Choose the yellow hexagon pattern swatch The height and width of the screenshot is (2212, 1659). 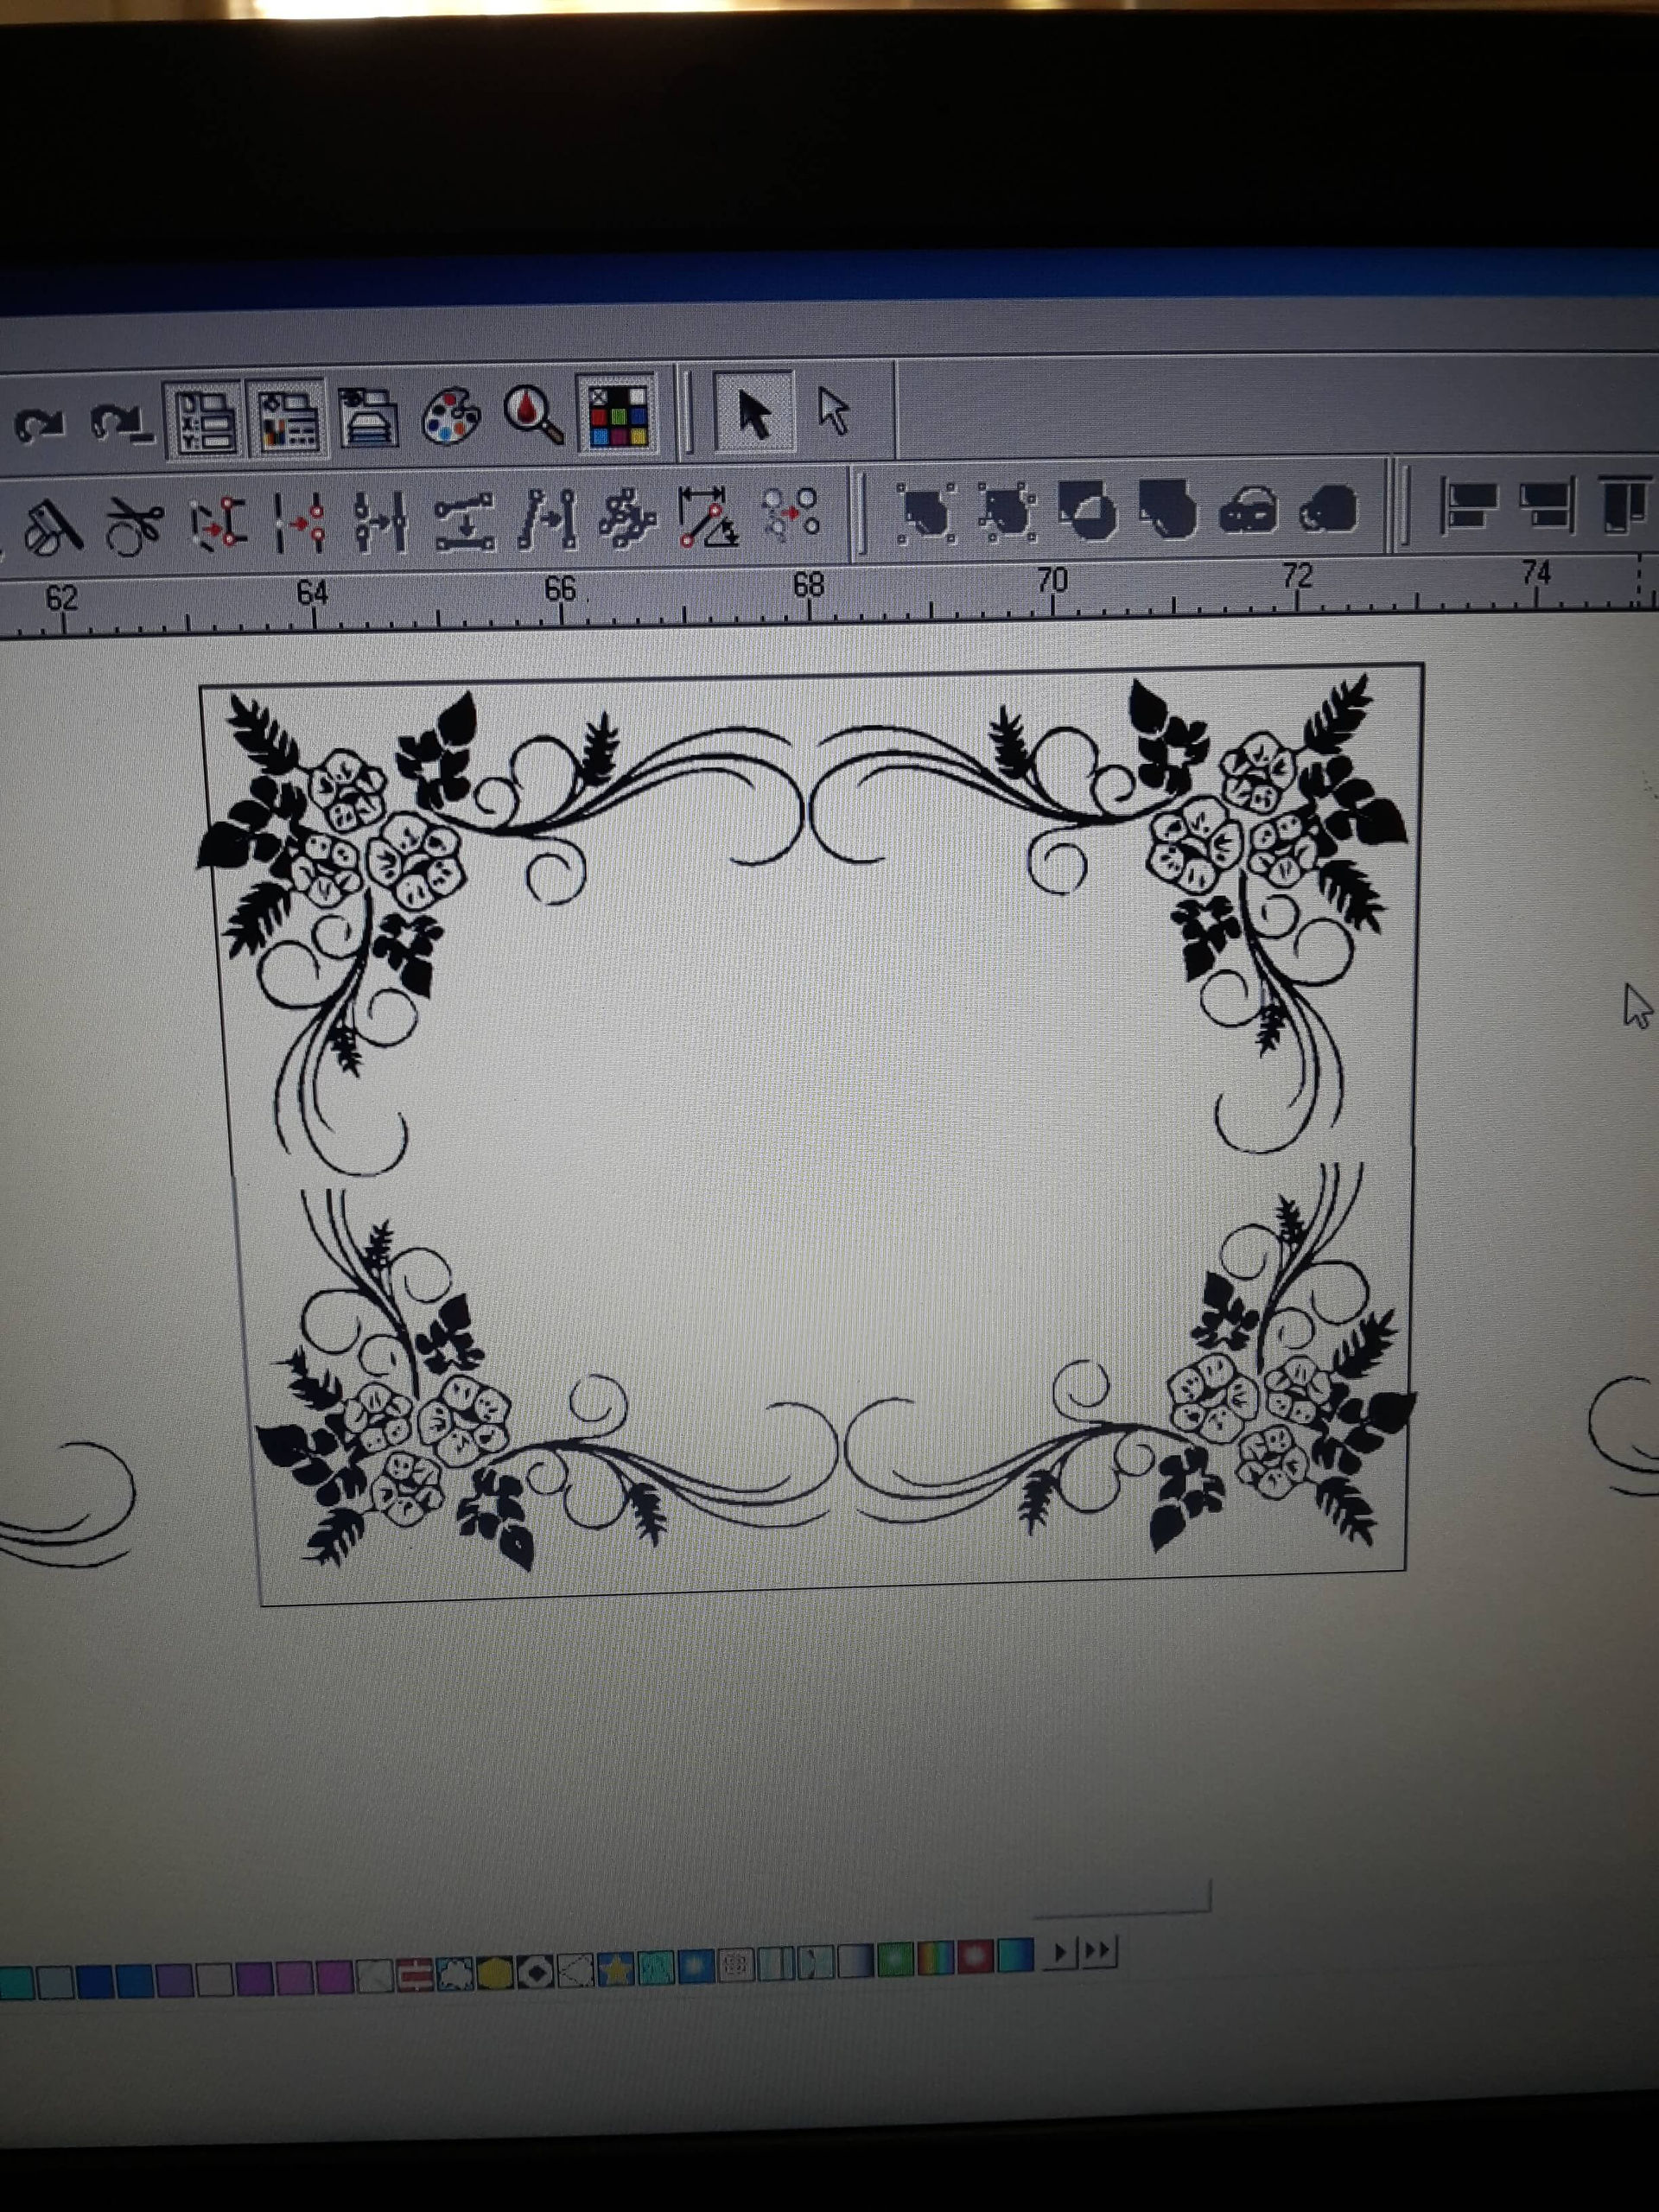495,1971
